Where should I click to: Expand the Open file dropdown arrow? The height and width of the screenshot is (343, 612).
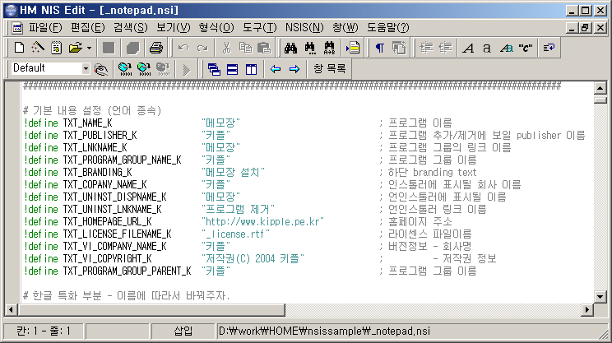(x=89, y=48)
